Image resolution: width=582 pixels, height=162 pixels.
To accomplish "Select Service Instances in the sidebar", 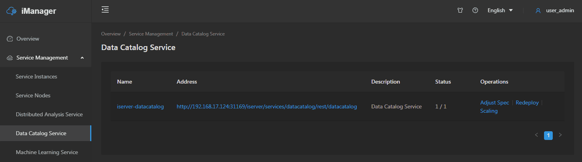I will tap(36, 76).
